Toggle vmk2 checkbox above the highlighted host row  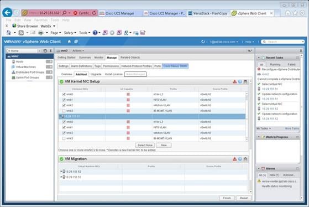(64, 105)
